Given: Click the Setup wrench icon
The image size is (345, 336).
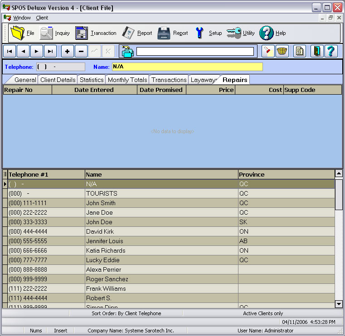Looking at the screenshot, I should 199,33.
